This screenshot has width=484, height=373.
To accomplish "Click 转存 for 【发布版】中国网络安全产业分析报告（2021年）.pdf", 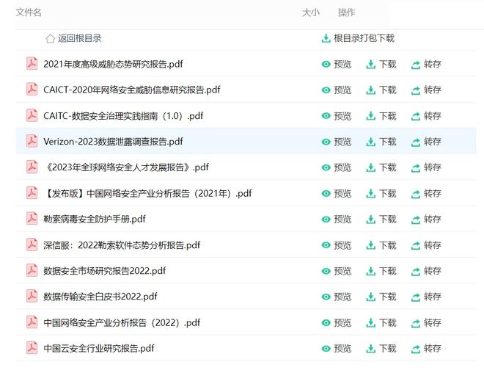I will pyautogui.click(x=426, y=193).
